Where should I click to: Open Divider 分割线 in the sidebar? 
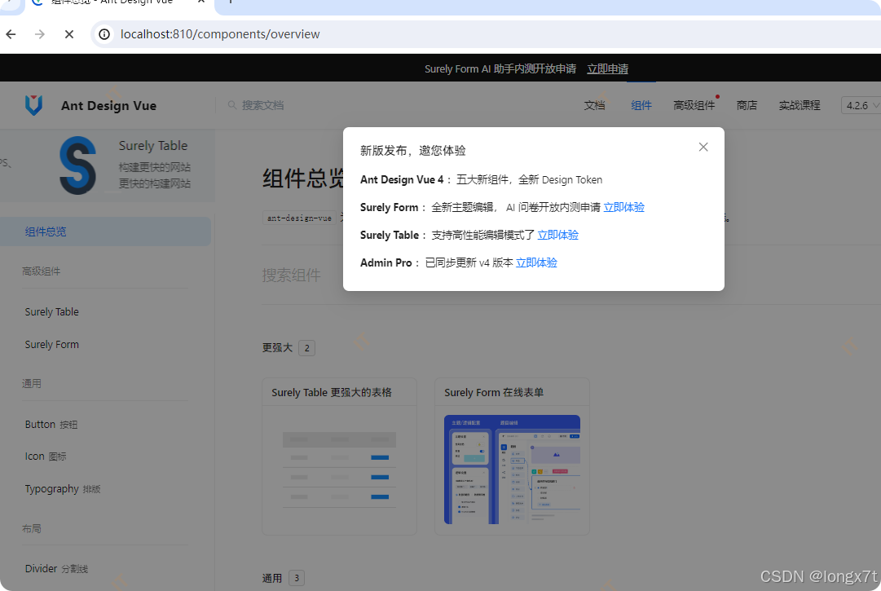(x=56, y=568)
